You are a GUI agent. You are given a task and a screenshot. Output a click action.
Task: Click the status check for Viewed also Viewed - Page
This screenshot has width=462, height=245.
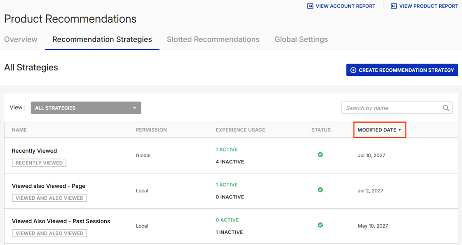pos(320,190)
